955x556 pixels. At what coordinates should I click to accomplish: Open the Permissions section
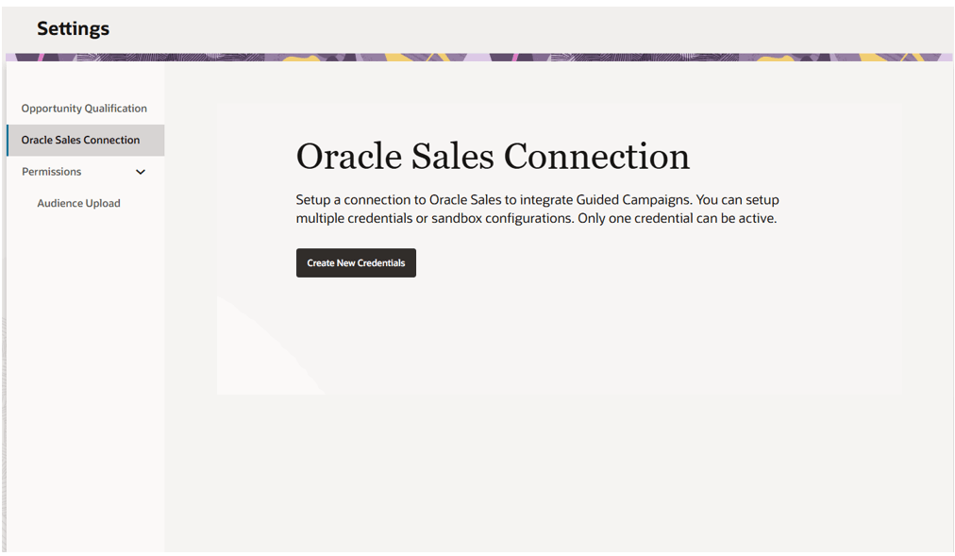52,172
